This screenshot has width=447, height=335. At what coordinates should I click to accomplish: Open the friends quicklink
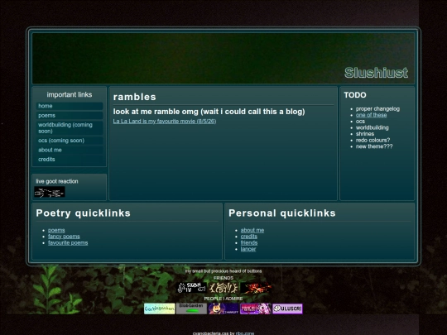pyautogui.click(x=249, y=242)
